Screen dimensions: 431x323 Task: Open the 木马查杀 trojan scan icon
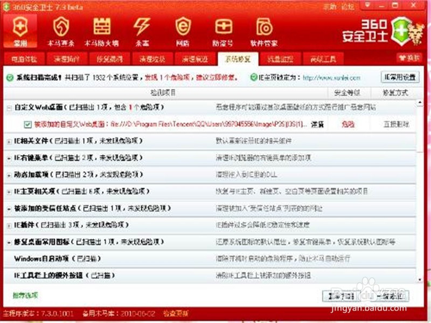[61, 31]
